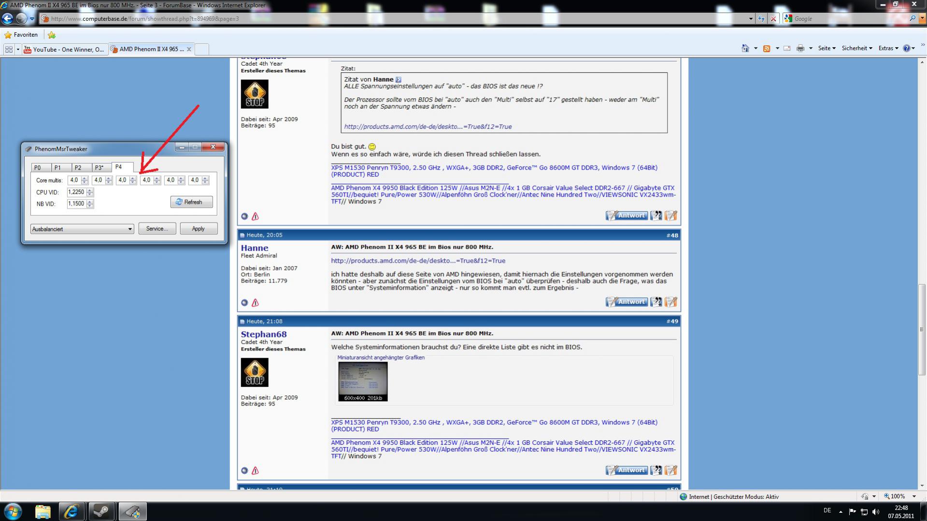The width and height of the screenshot is (927, 521).
Task: Click the online status icon in post #49
Action: point(244,470)
